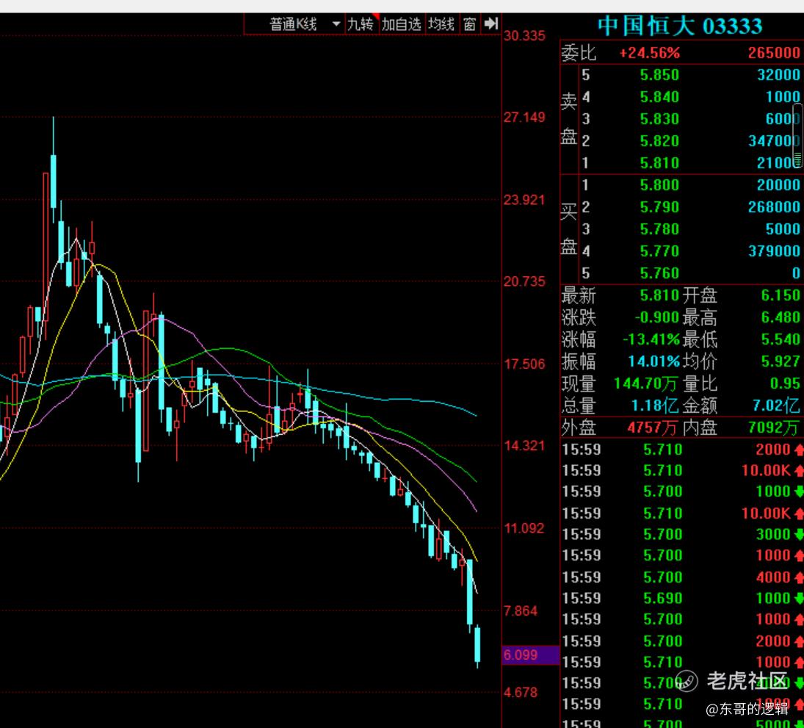Click the purple 6.099 current price marker
Image resolution: width=804 pixels, height=728 pixels.
[x=530, y=655]
